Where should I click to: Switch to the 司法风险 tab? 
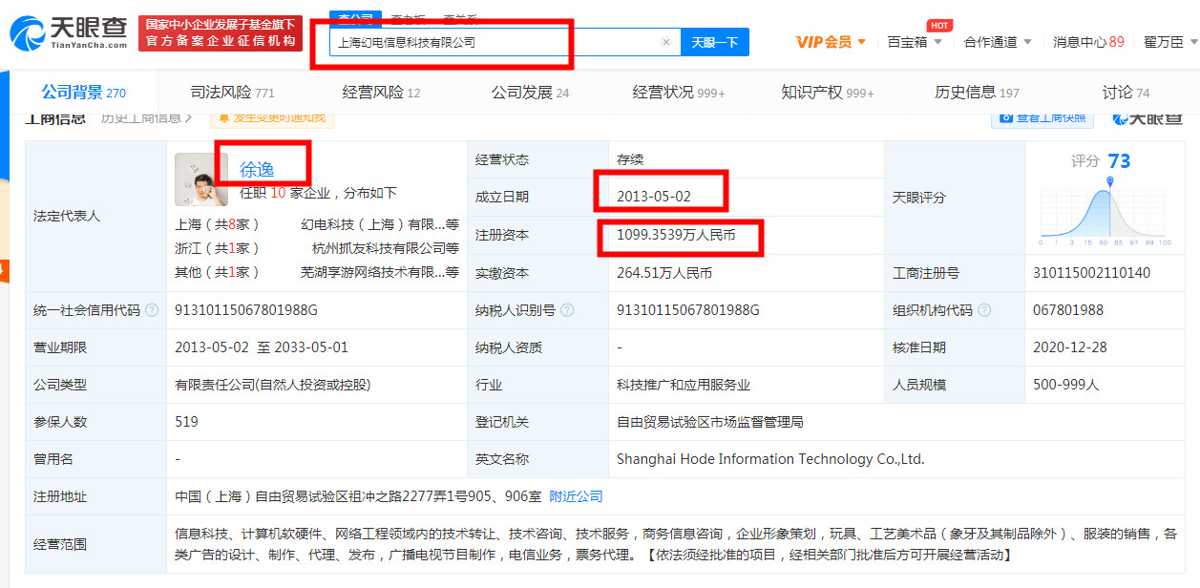click(232, 93)
